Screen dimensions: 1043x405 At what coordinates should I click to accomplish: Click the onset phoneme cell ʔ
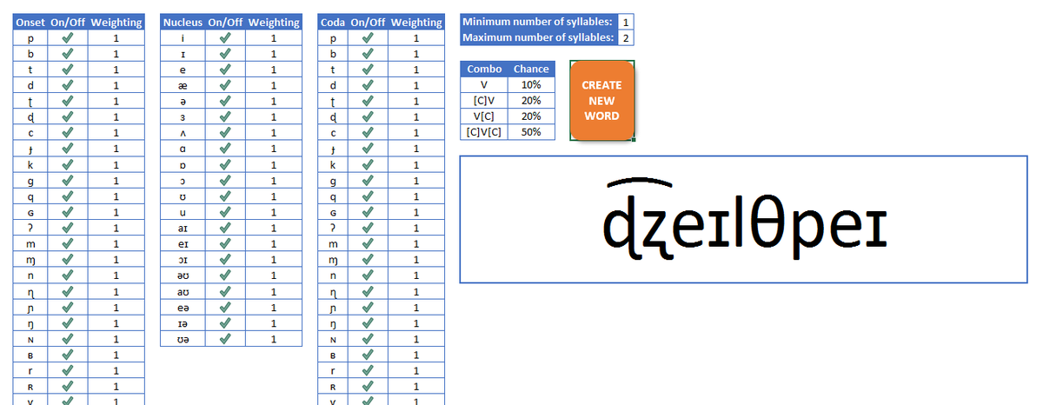pos(30,228)
